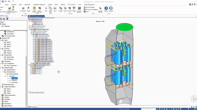
Task: Open General Settings in the ribbon
Action: (9, 10)
